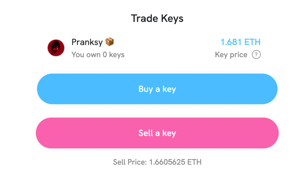
Task: Show key price info via help icon
Action: 256,55
